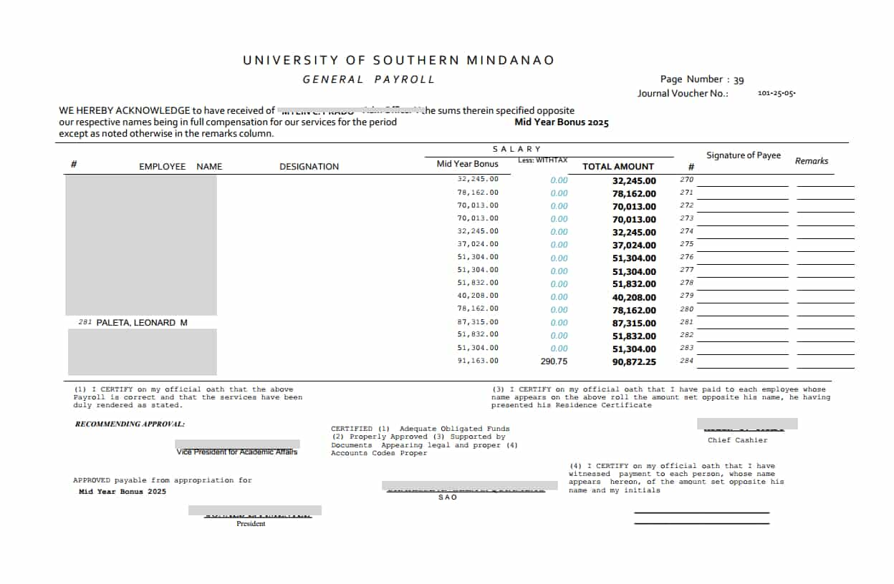This screenshot has height=584, width=894.
Task: Select the SALARY group header
Action: [x=517, y=149]
